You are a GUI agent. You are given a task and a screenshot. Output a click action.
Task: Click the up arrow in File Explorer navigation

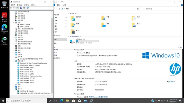coord(60,9)
